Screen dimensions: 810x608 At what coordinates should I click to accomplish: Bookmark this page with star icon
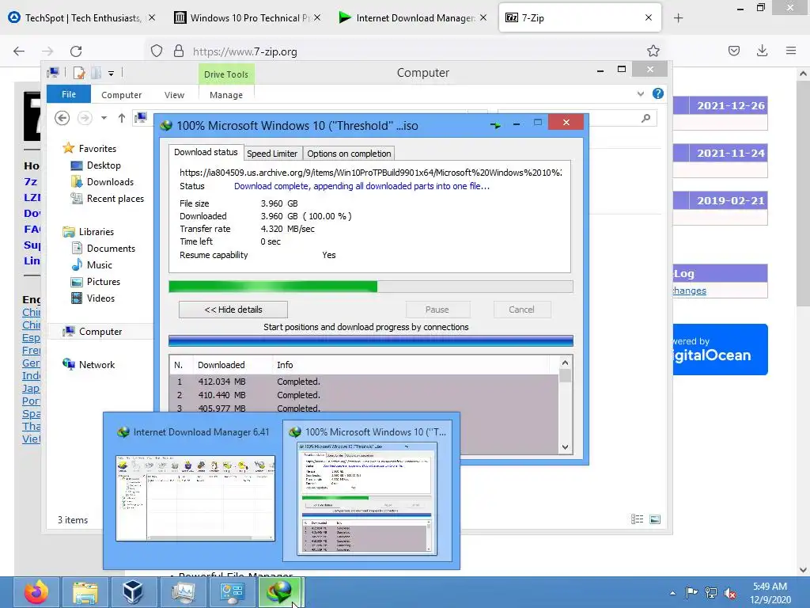coord(653,51)
